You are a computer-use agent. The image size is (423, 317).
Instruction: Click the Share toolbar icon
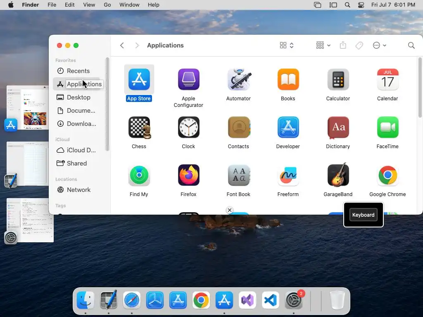tap(343, 45)
